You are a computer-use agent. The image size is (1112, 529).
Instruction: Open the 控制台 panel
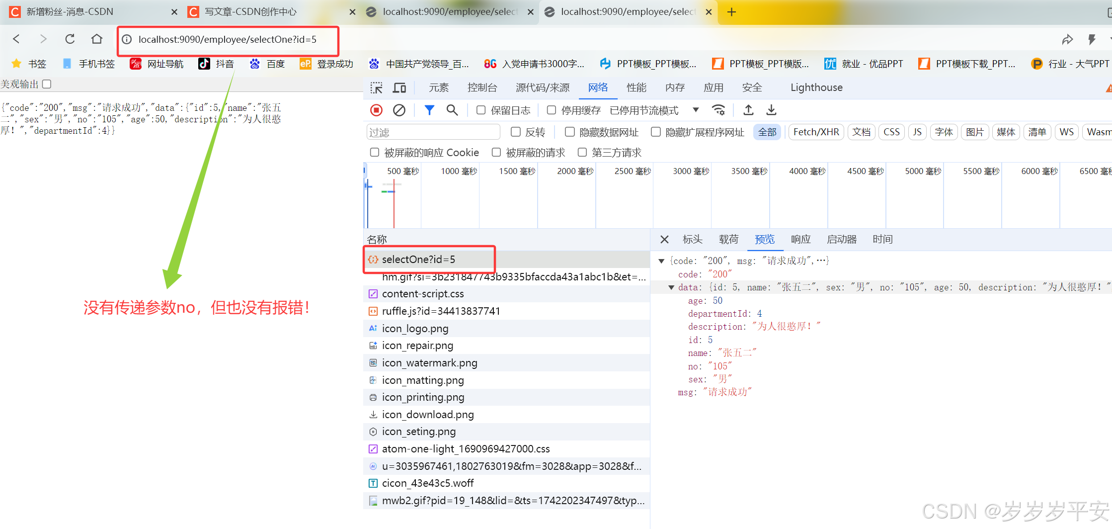click(482, 87)
